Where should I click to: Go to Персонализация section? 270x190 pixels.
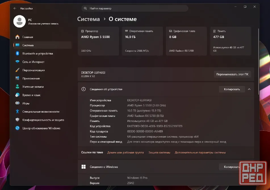coord(42,70)
